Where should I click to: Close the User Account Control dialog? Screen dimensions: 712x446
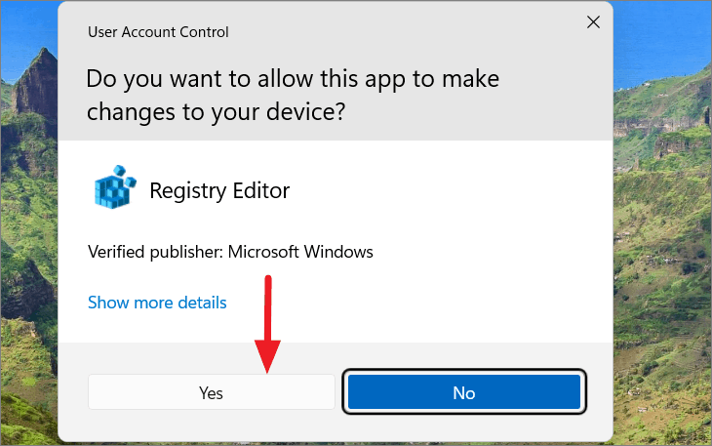593,21
